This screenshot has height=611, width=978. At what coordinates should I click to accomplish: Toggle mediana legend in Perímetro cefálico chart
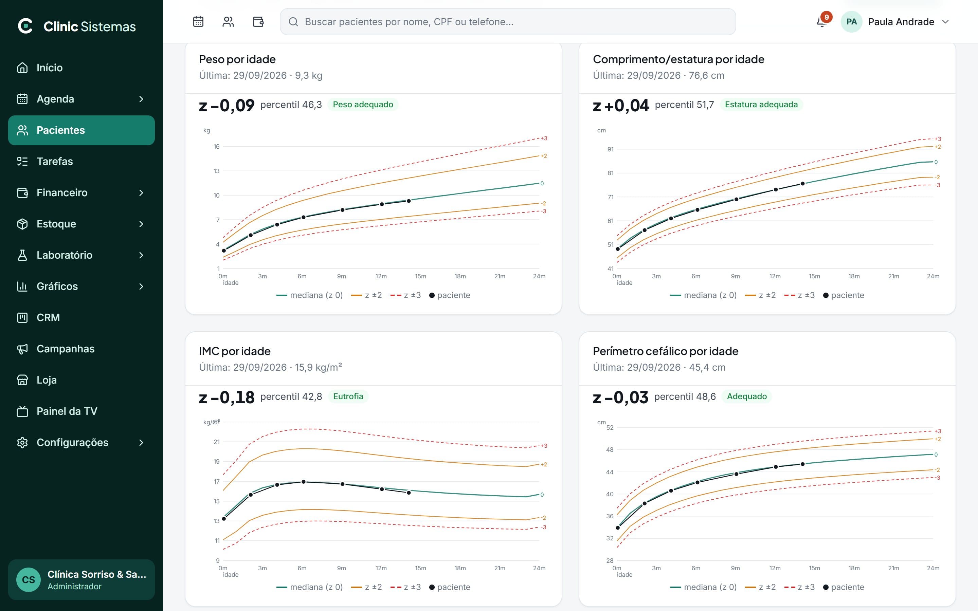tap(703, 587)
